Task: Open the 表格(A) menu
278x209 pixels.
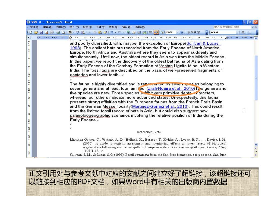Action: point(114,27)
